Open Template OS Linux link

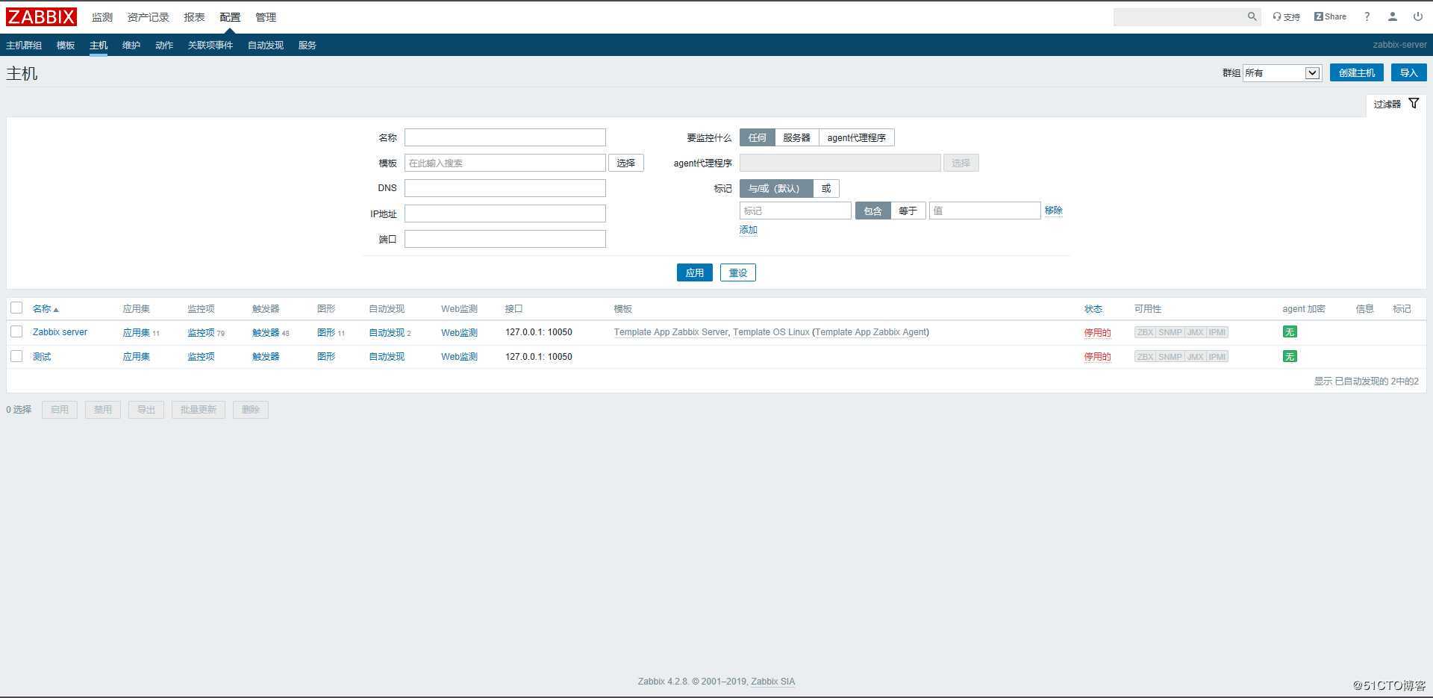tap(771, 332)
